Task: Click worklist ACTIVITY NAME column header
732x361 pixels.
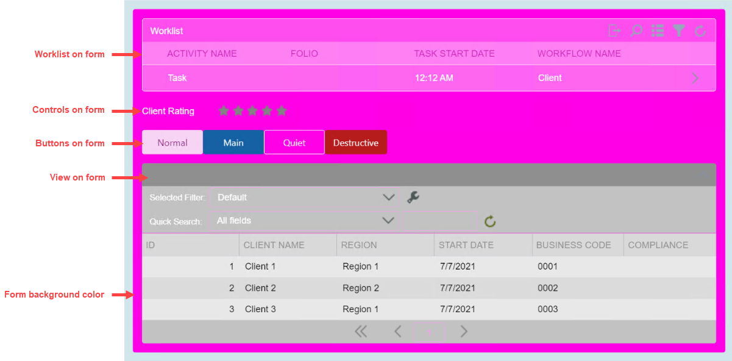Action: [202, 53]
